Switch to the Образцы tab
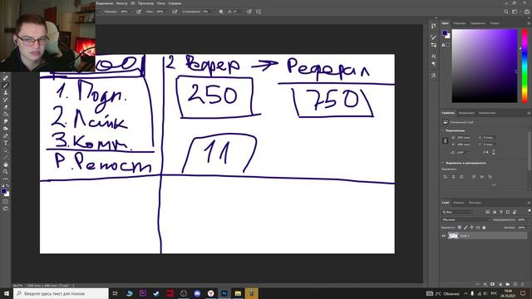 [460, 23]
